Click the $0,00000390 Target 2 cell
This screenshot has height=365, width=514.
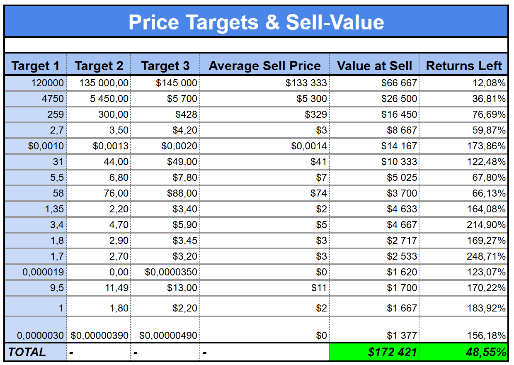[99, 335]
